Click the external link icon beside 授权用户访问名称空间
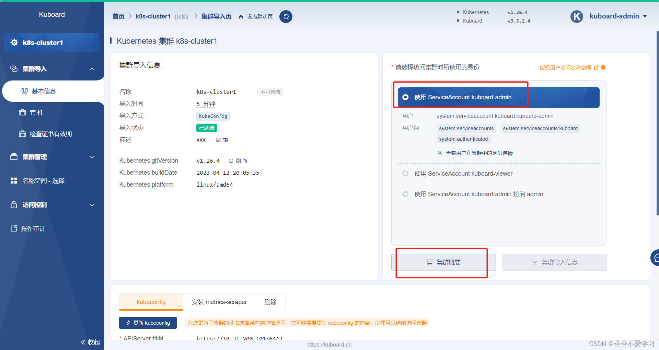This screenshot has height=350, width=659. coord(596,67)
